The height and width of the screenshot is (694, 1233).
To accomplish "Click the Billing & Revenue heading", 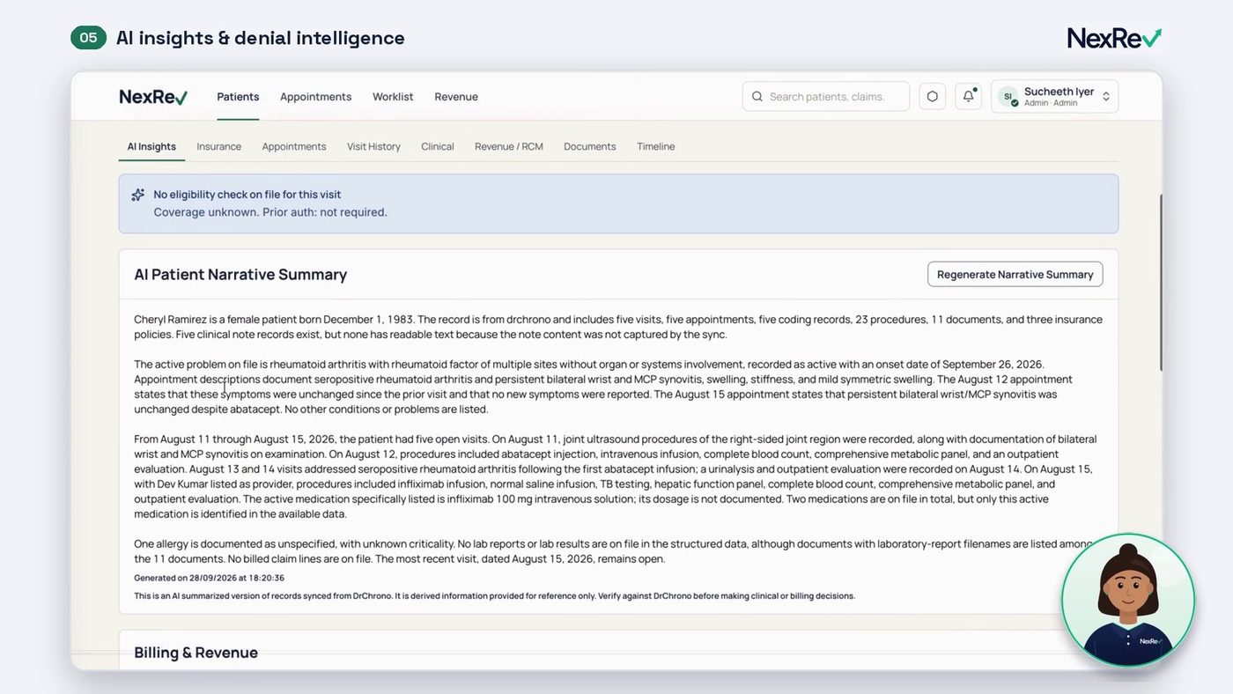I will coord(196,653).
